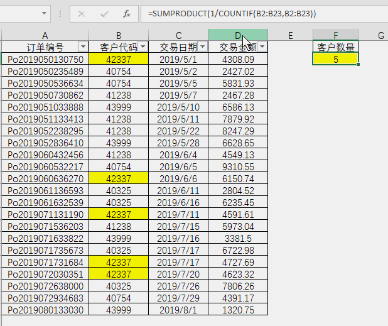Select amount cell 9310.55
This screenshot has height=326, width=388.
[x=238, y=166]
